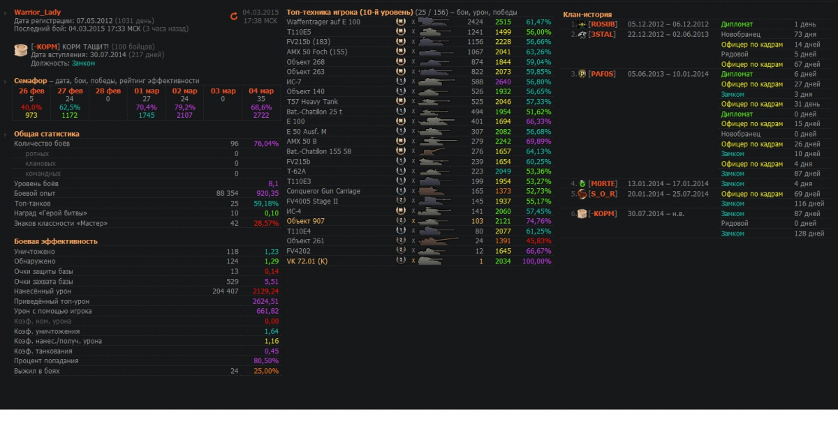This screenshot has width=838, height=426.
Task: Click the tank silhouette in Объект 140 row
Action: [434, 91]
